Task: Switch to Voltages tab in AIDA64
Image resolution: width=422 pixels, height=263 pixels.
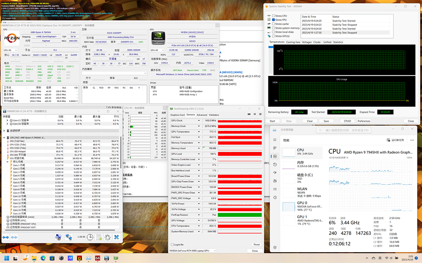Action: click(307, 42)
